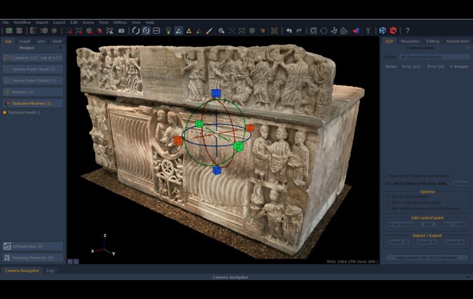Expand the Meshes (1) section
Screen dimensions: 473x299
(33, 92)
